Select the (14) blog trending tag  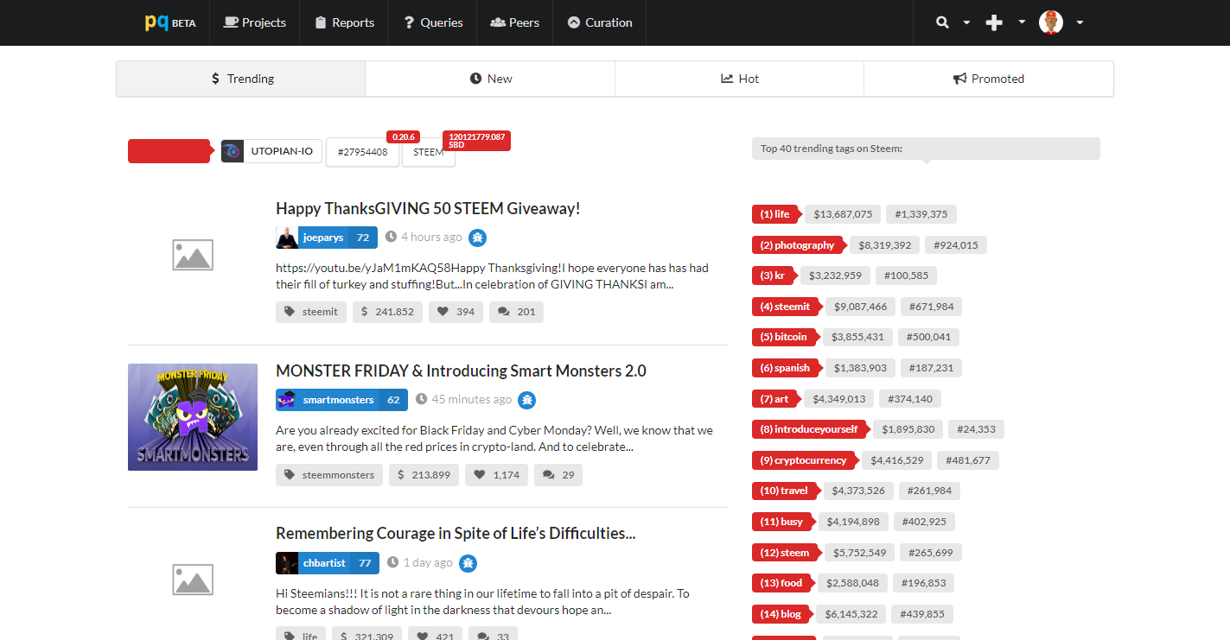[x=782, y=614]
